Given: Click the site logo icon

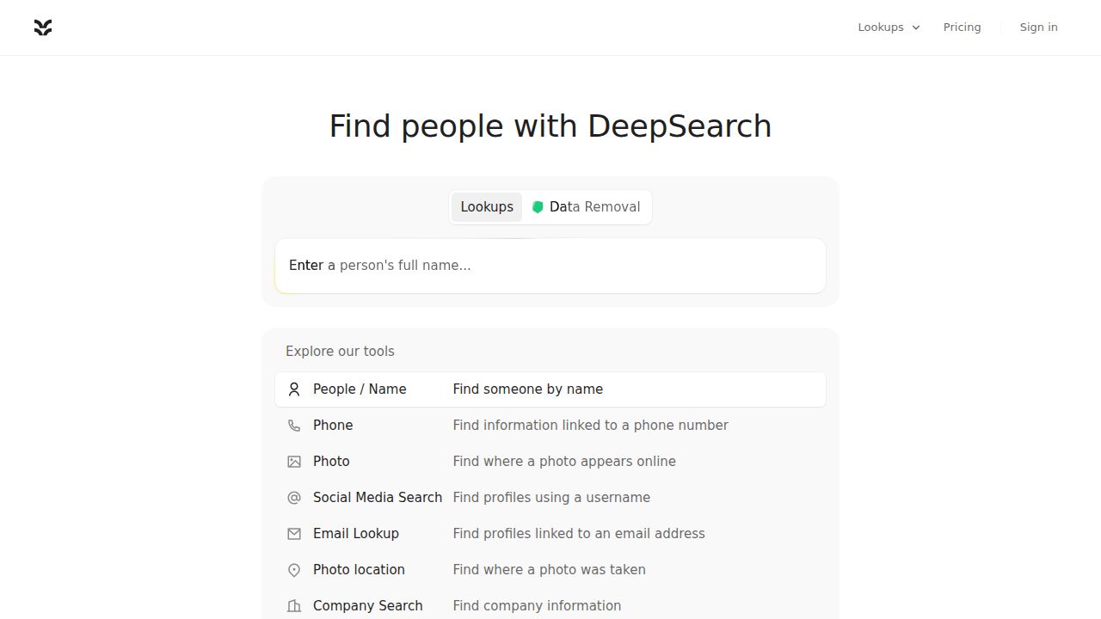Looking at the screenshot, I should [x=43, y=28].
